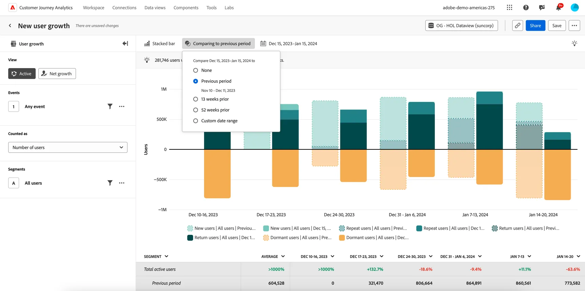This screenshot has height=291, width=585.
Task: Click the Share button
Action: click(536, 25)
